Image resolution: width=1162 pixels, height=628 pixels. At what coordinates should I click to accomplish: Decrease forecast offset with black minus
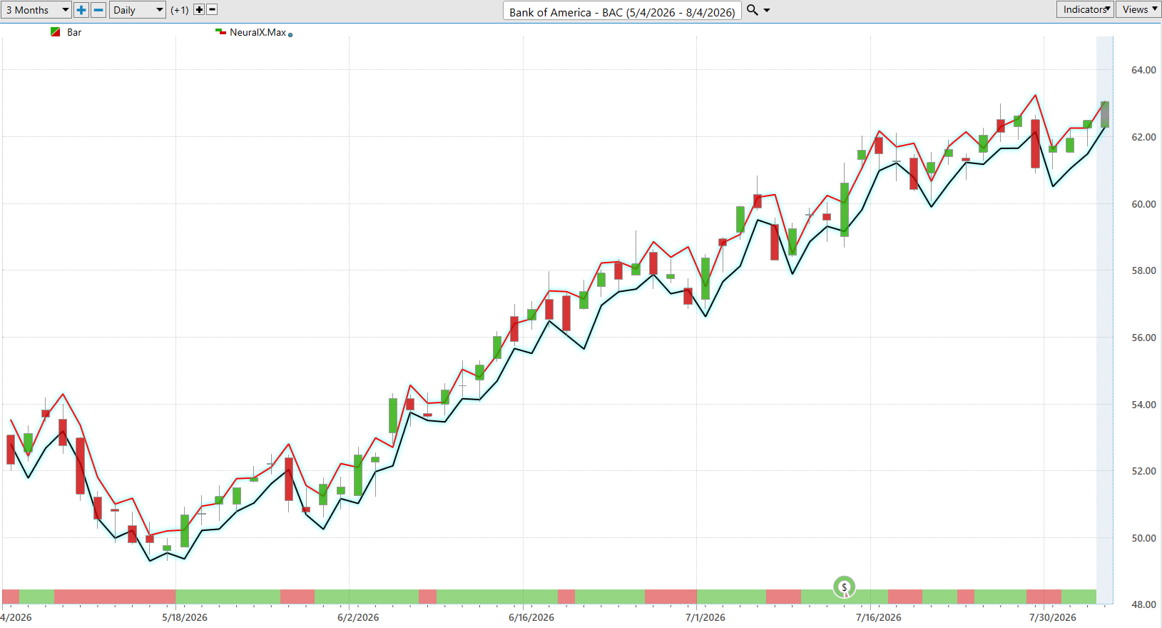[212, 10]
